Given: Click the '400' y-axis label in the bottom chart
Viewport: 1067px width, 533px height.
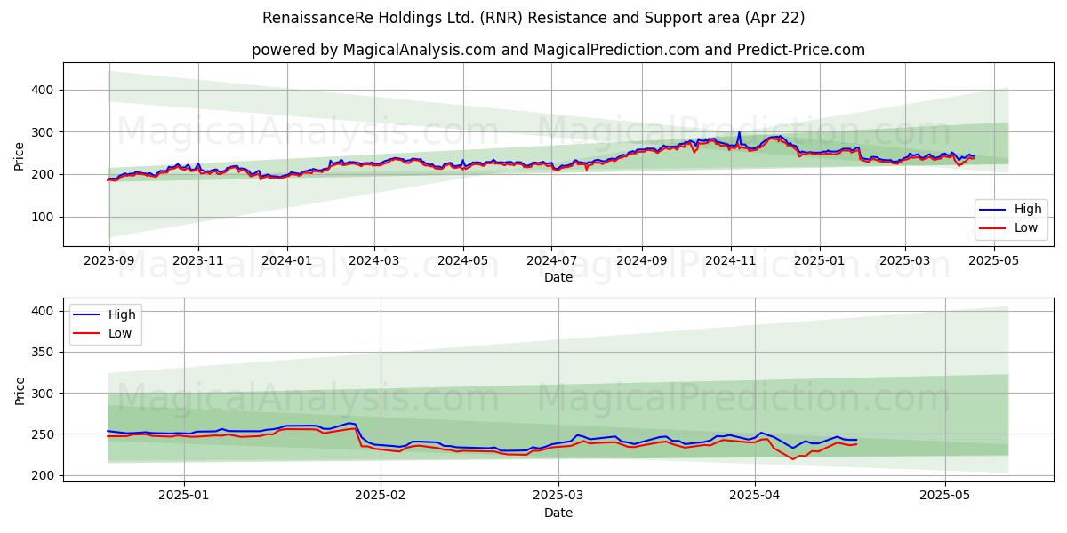Looking at the screenshot, I should click(44, 311).
